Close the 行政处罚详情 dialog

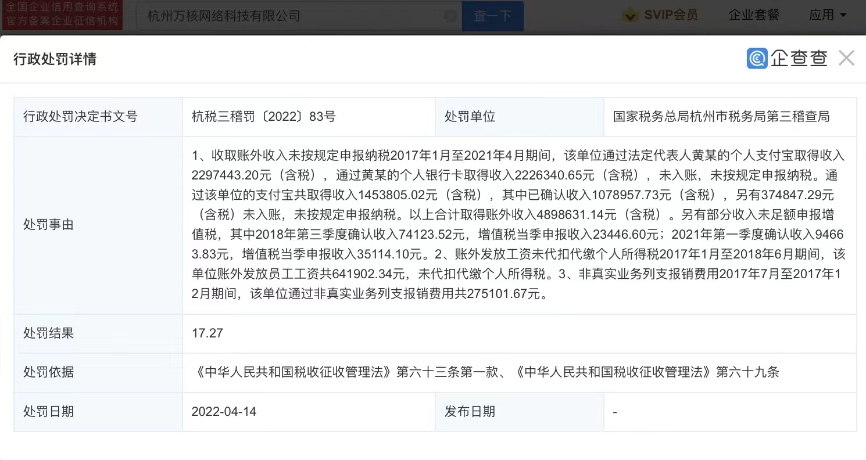point(846,58)
